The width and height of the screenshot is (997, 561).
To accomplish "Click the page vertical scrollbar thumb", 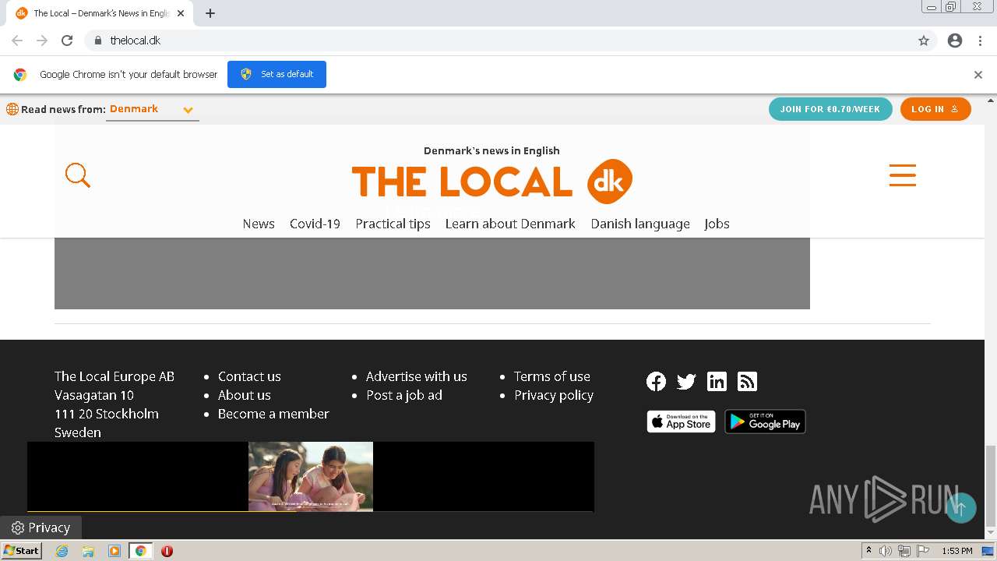I will pyautogui.click(x=991, y=485).
